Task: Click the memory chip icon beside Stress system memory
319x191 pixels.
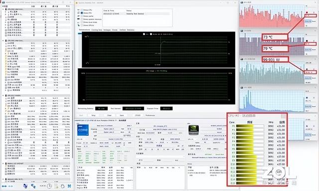Action: [79, 19]
